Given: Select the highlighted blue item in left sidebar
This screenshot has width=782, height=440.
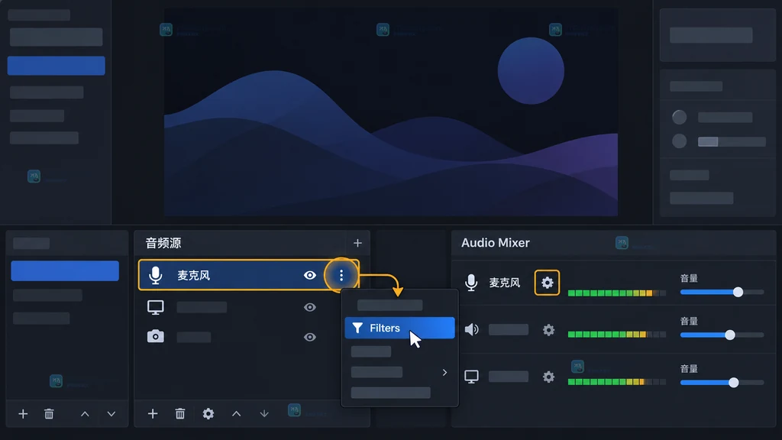Looking at the screenshot, I should pyautogui.click(x=56, y=66).
